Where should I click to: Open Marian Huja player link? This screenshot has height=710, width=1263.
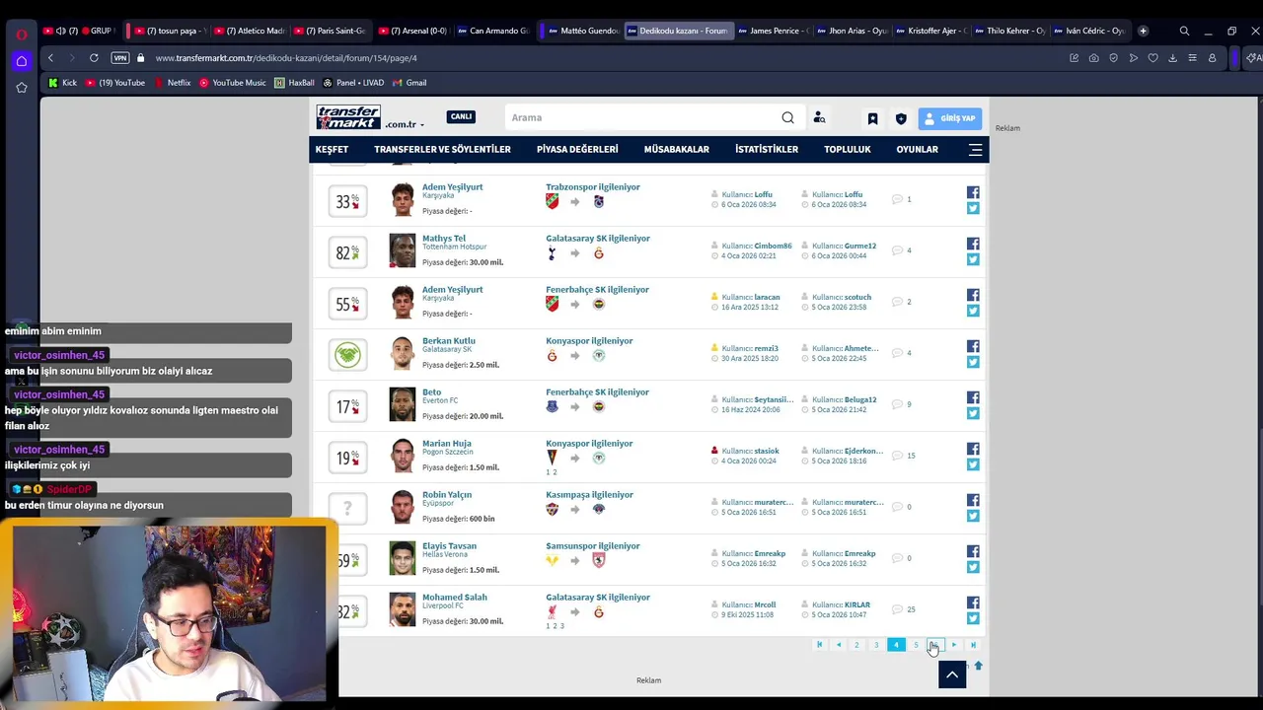coord(447,443)
